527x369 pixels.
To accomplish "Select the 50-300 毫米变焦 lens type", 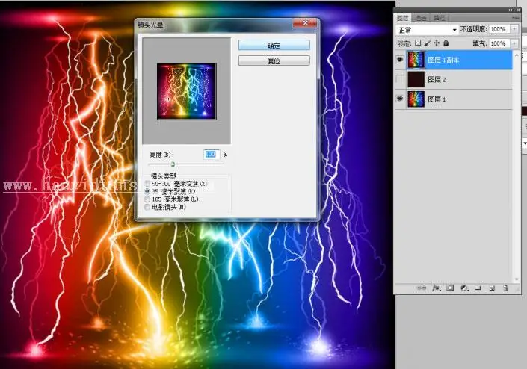I will pyautogui.click(x=147, y=184).
